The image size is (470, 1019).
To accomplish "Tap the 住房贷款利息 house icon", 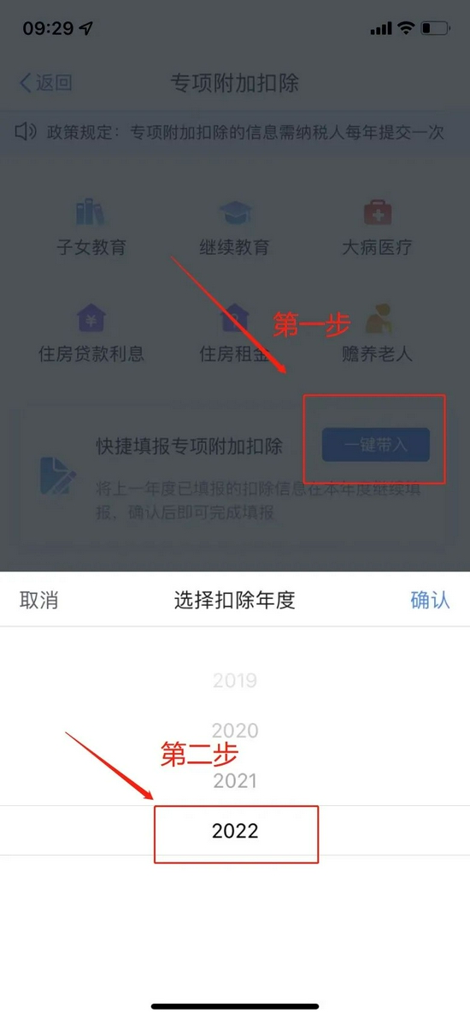I will pyautogui.click(x=91, y=318).
